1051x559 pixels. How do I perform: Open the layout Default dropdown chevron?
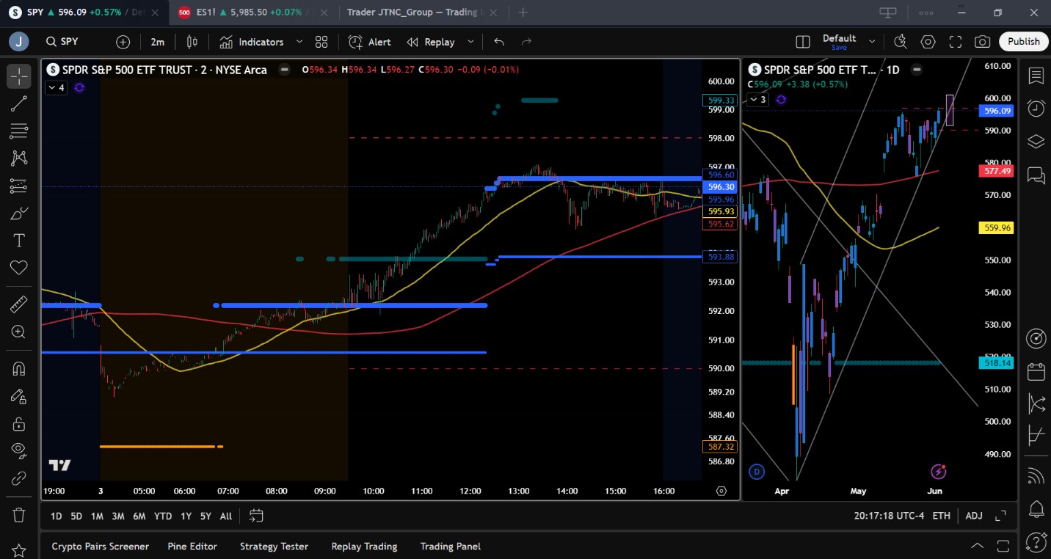coord(872,42)
